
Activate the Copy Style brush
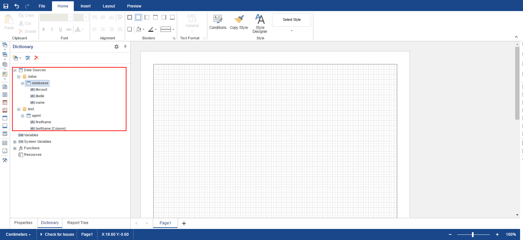(x=239, y=22)
